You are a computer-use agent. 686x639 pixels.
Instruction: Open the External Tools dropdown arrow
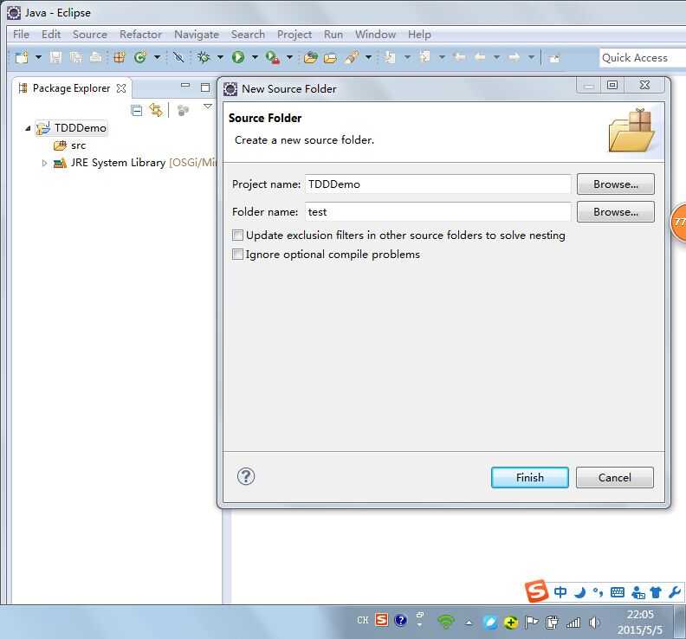tap(289, 57)
